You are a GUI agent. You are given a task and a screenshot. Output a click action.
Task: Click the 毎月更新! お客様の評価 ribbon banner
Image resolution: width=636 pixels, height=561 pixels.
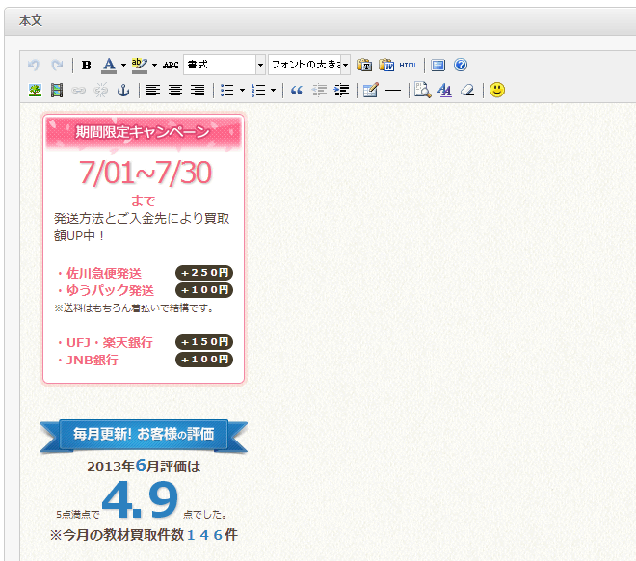143,434
